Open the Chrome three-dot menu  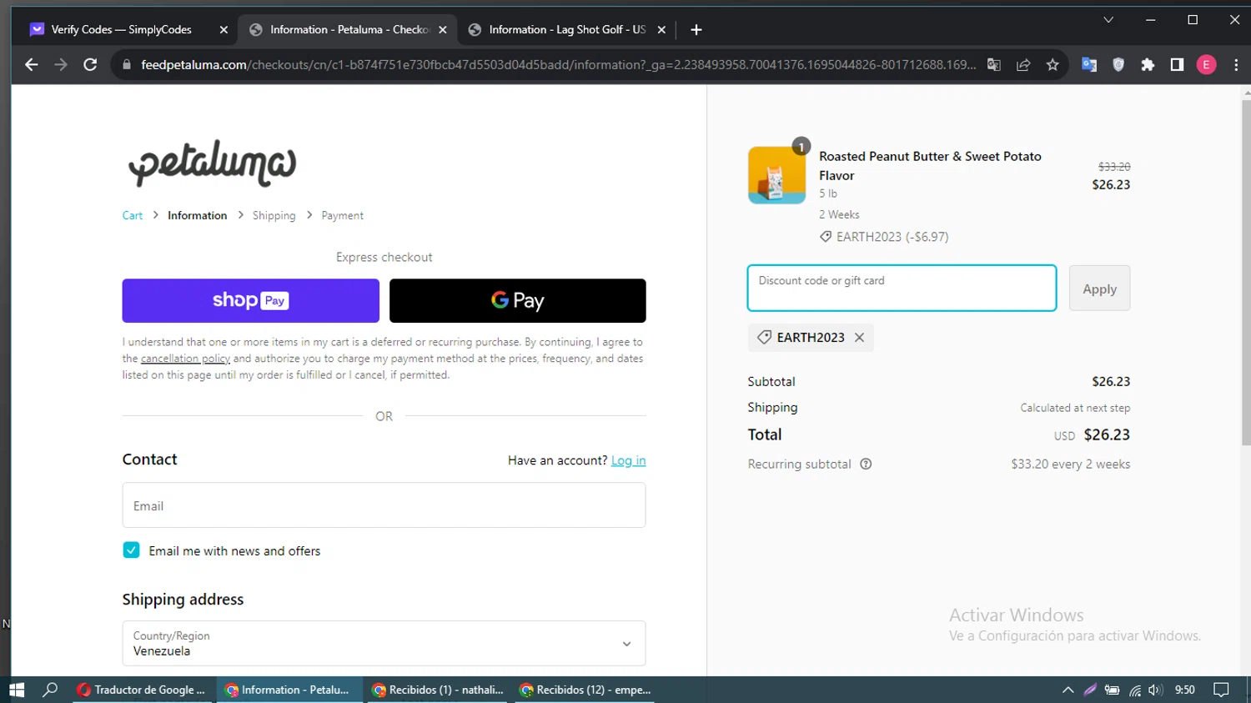[x=1236, y=64]
